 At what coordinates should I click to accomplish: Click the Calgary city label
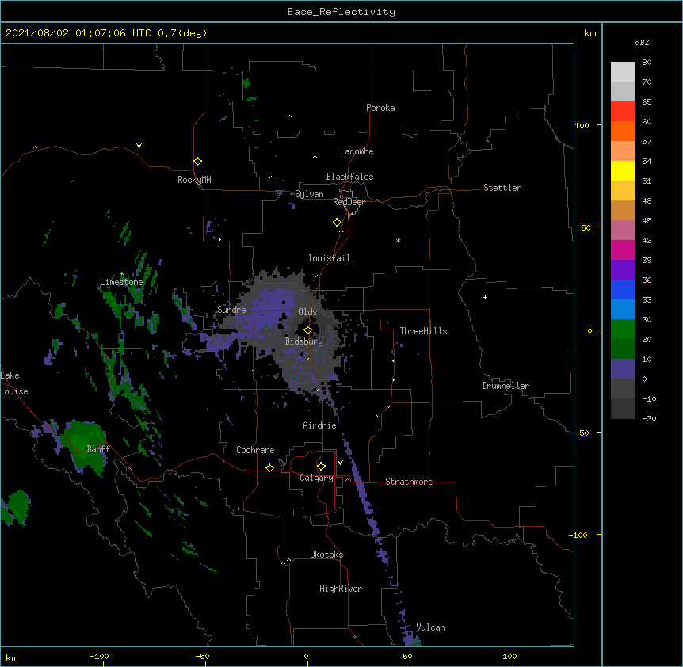pyautogui.click(x=316, y=478)
